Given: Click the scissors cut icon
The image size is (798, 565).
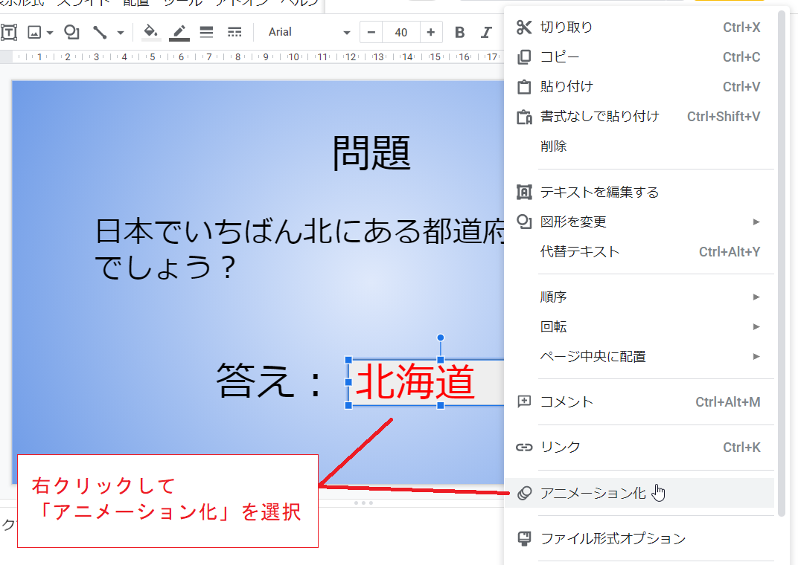Looking at the screenshot, I should (x=524, y=28).
